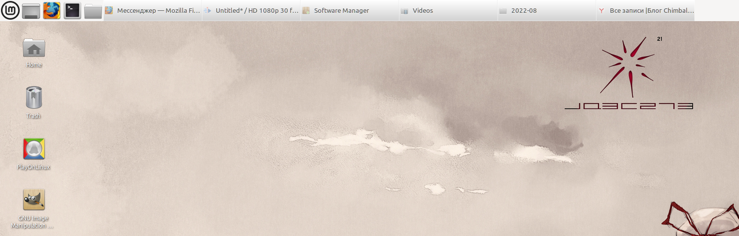Select the Trash desktop icon
Screen dimensions: 739x236
click(34, 97)
